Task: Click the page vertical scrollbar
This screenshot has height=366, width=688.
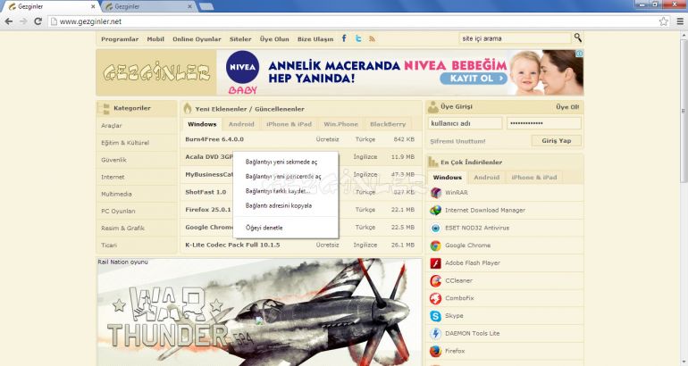Action: tap(684, 110)
